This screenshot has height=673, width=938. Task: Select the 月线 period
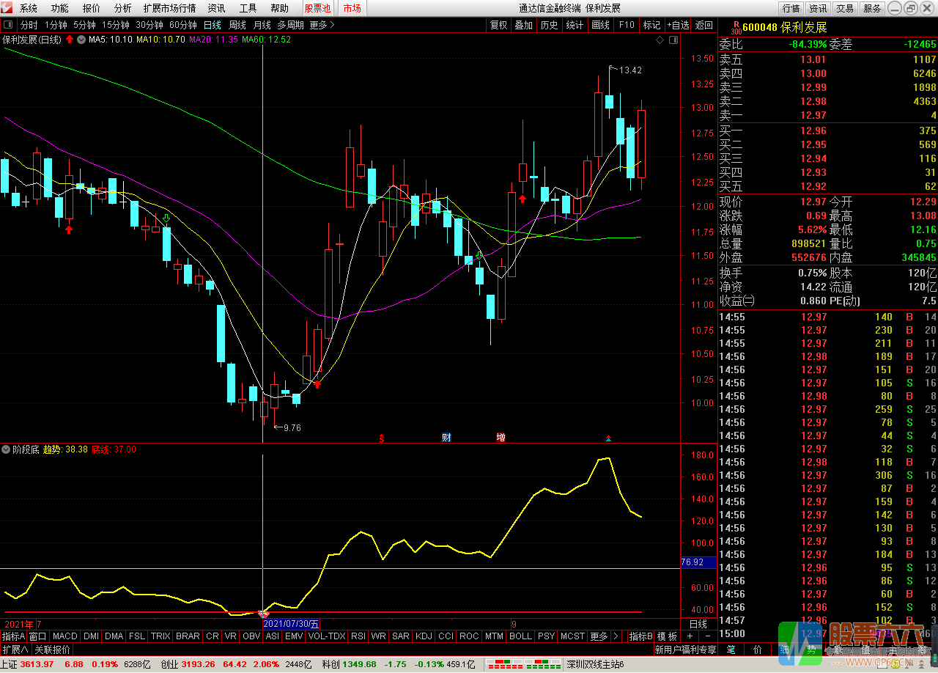click(x=262, y=25)
